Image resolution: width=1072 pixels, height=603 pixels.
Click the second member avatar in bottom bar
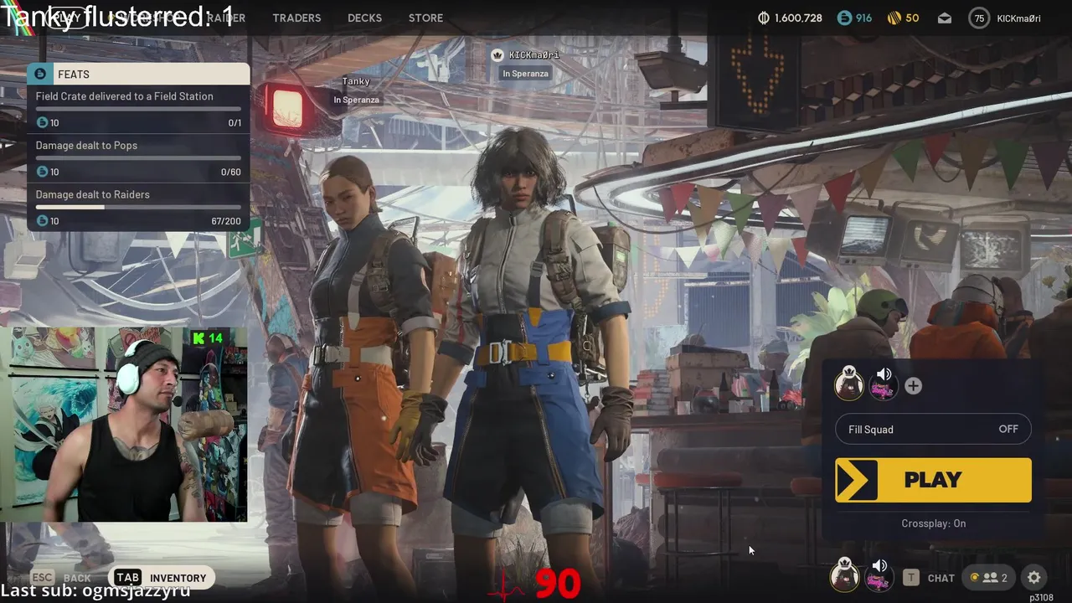click(x=878, y=579)
